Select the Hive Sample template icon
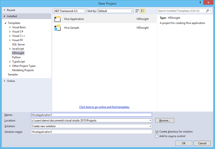Image resolution: width=215 pixels, height=149 pixels. point(58,28)
